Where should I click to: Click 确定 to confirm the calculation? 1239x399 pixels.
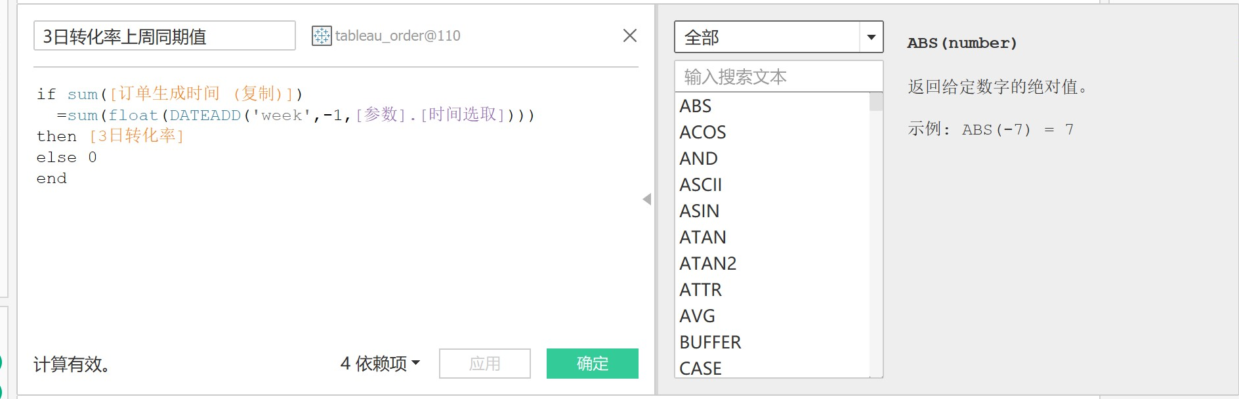tap(591, 363)
